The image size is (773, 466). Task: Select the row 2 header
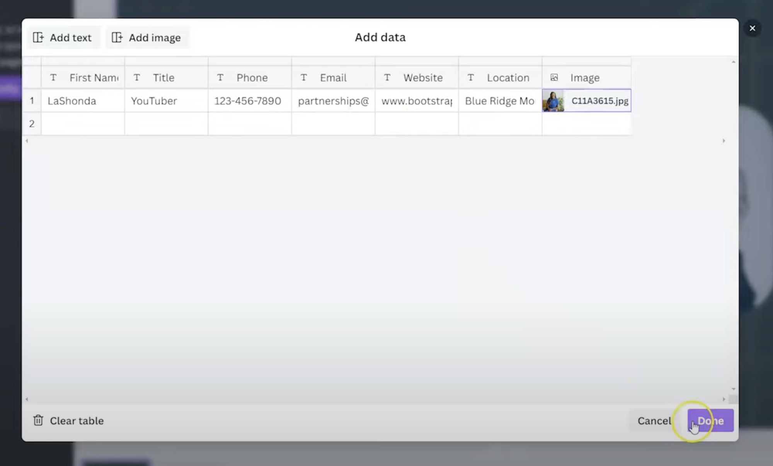coord(32,124)
